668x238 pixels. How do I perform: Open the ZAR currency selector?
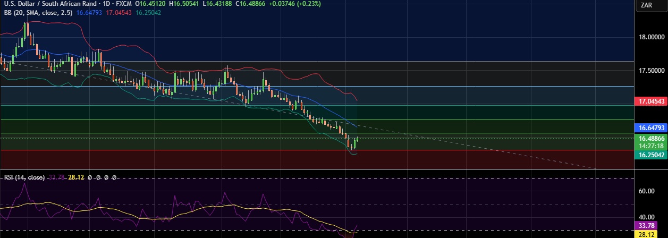[646, 5]
